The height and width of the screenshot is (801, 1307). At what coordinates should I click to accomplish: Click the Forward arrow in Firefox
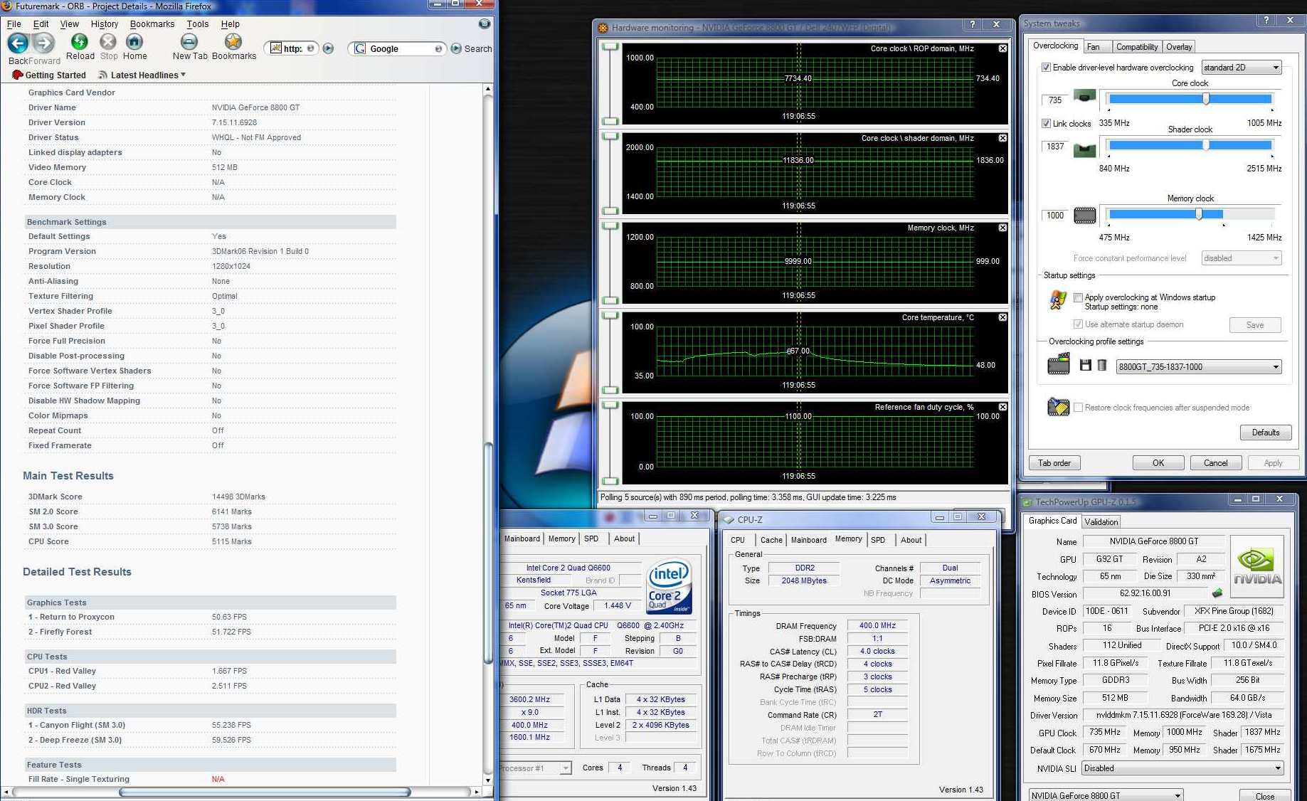pyautogui.click(x=44, y=43)
